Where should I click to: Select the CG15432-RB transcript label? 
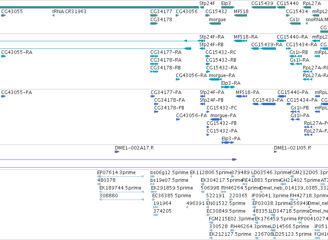pyautogui.click(x=221, y=60)
